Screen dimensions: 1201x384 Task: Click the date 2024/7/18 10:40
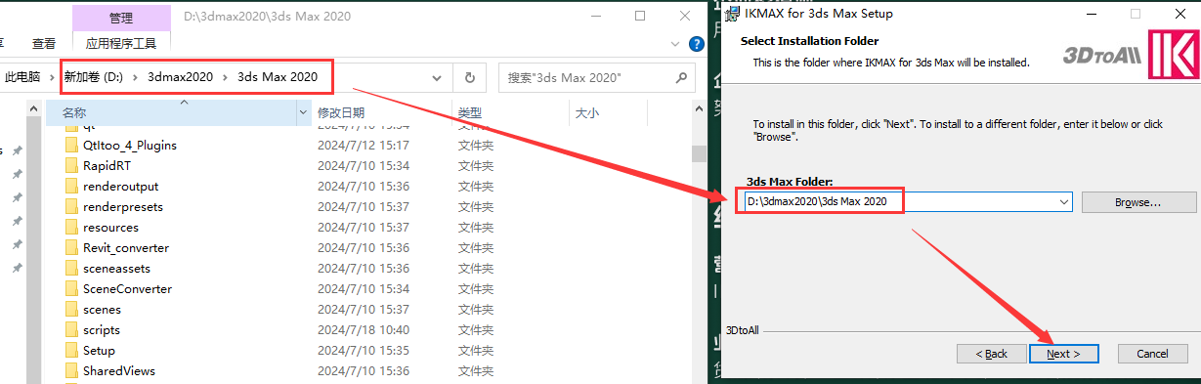[x=363, y=329]
